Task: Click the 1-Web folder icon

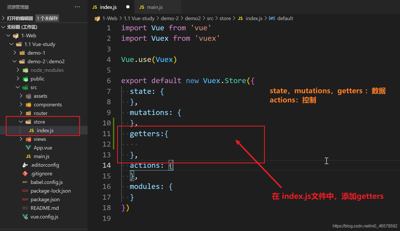Action: coord(16,36)
